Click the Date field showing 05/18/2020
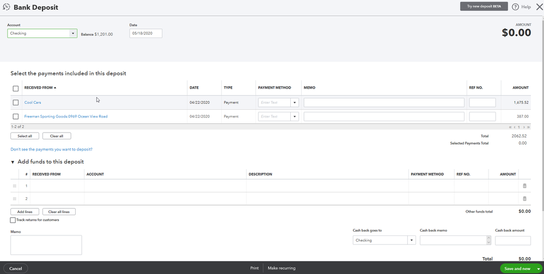Viewport: 544px width, 274px height. coord(146,33)
